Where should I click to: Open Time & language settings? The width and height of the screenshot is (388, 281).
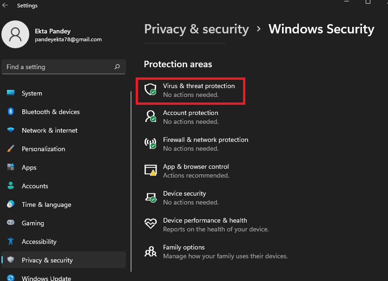[x=46, y=204]
